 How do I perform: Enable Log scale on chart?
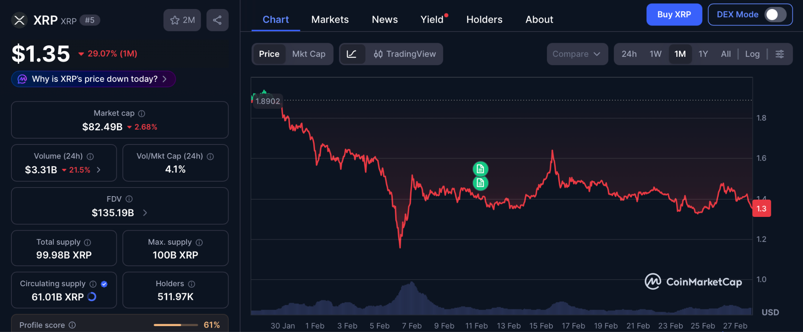pos(752,54)
